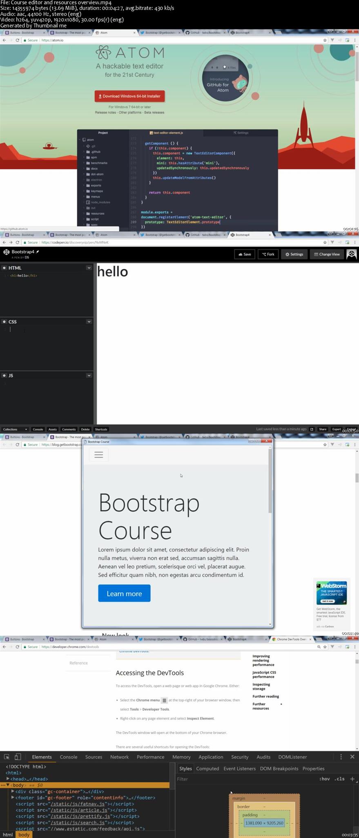Open the Release notes link on Atom page

tap(106, 113)
